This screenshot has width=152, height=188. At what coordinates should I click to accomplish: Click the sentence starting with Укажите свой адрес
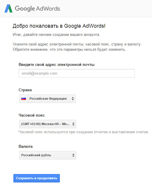(x=77, y=44)
